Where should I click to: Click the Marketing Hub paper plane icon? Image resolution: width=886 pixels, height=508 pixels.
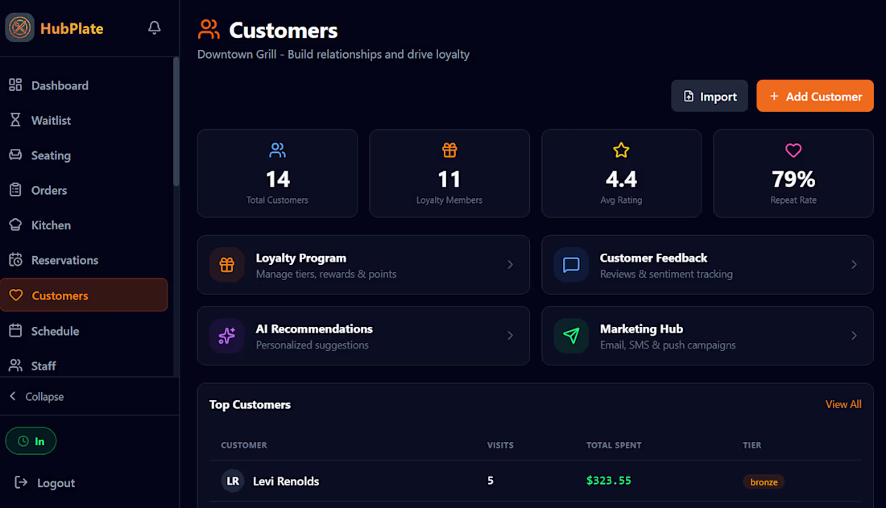571,336
